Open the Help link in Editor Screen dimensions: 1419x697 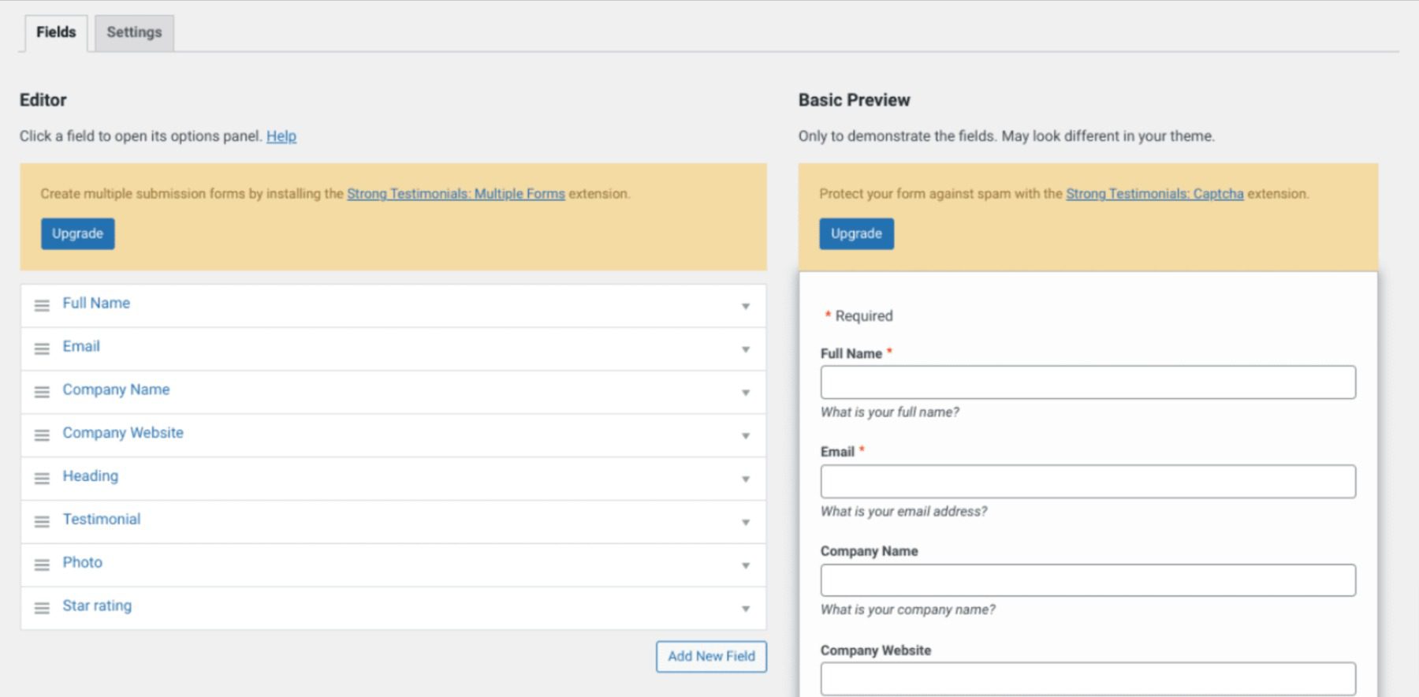tap(281, 136)
